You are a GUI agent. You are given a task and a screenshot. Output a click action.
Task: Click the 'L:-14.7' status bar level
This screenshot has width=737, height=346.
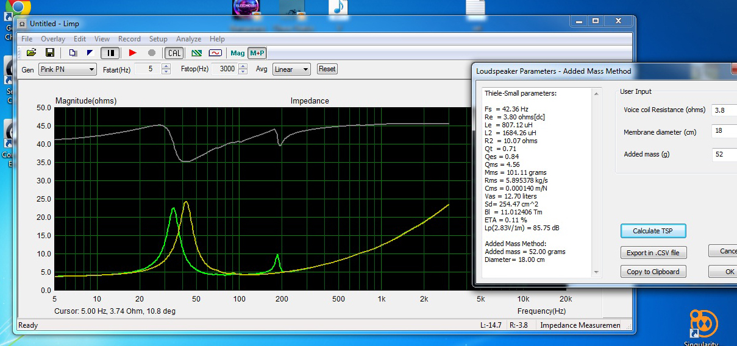(491, 325)
